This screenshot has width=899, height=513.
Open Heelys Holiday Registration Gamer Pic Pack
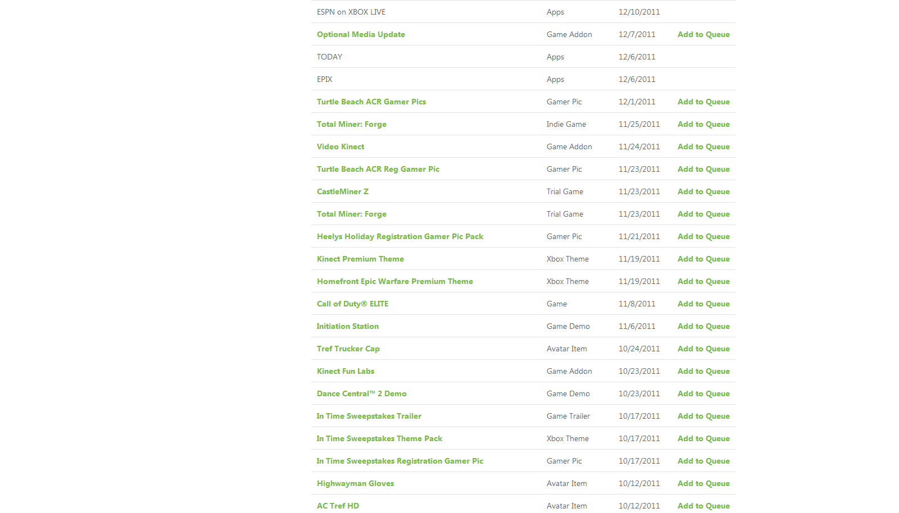400,236
